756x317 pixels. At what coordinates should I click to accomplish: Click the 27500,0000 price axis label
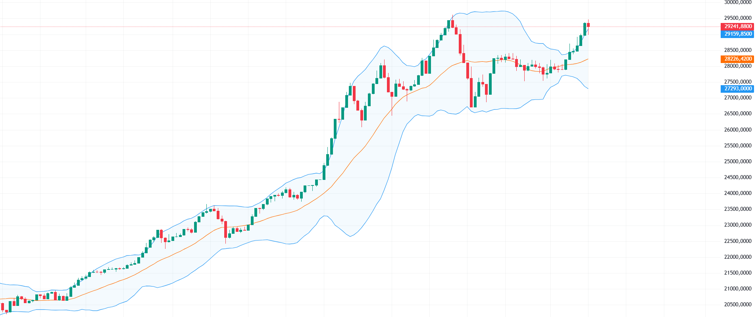point(737,82)
